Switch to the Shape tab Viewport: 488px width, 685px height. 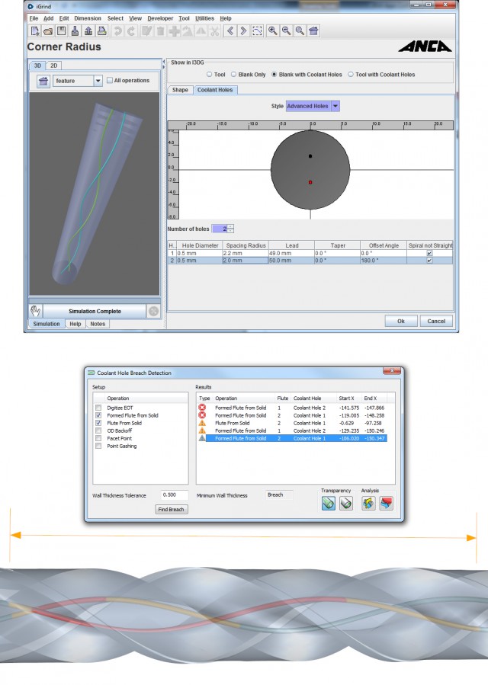click(180, 90)
